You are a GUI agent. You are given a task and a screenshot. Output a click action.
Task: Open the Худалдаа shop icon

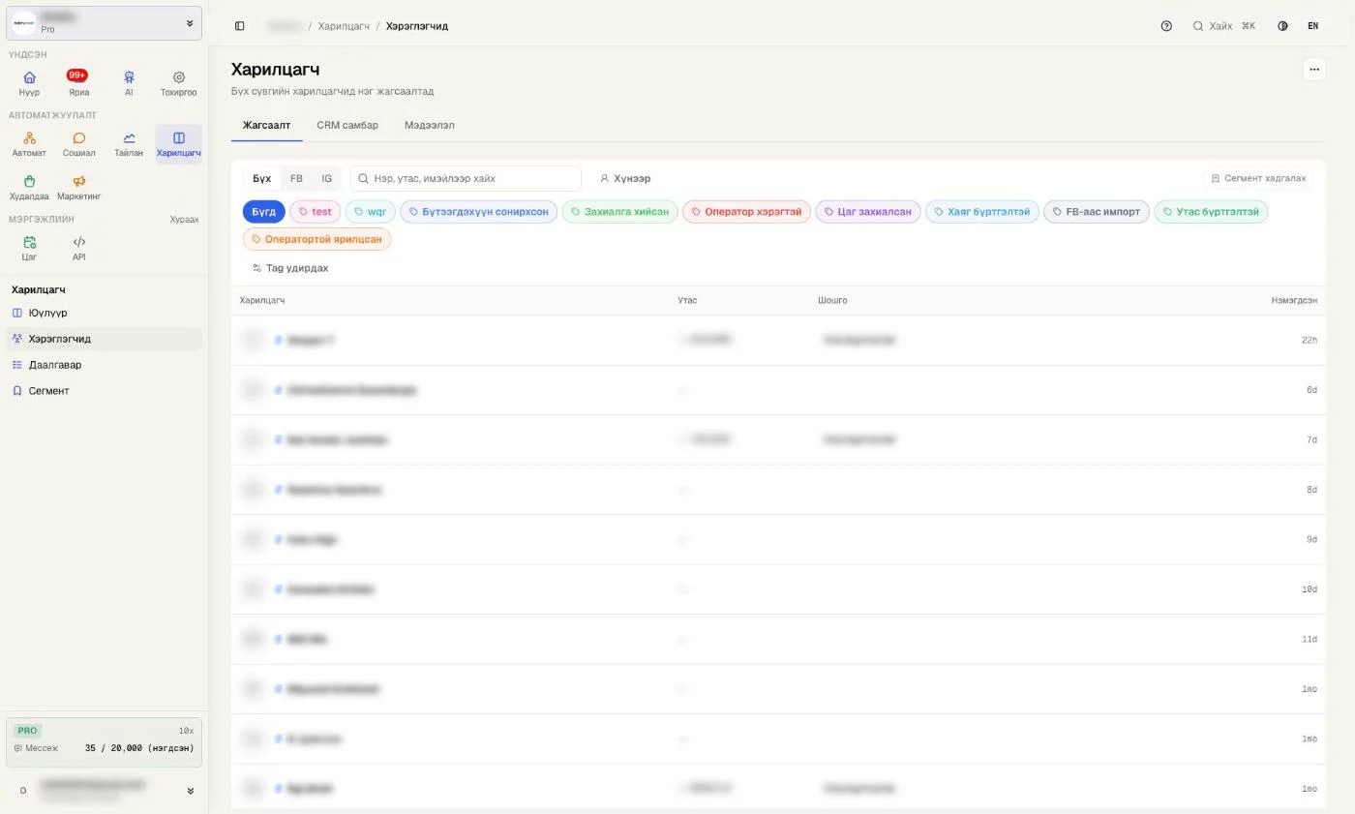click(29, 187)
